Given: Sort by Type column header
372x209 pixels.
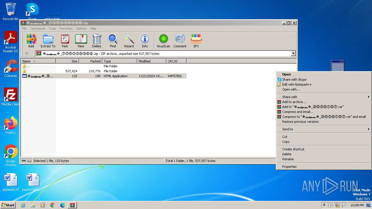Looking at the screenshot, I should pos(119,61).
